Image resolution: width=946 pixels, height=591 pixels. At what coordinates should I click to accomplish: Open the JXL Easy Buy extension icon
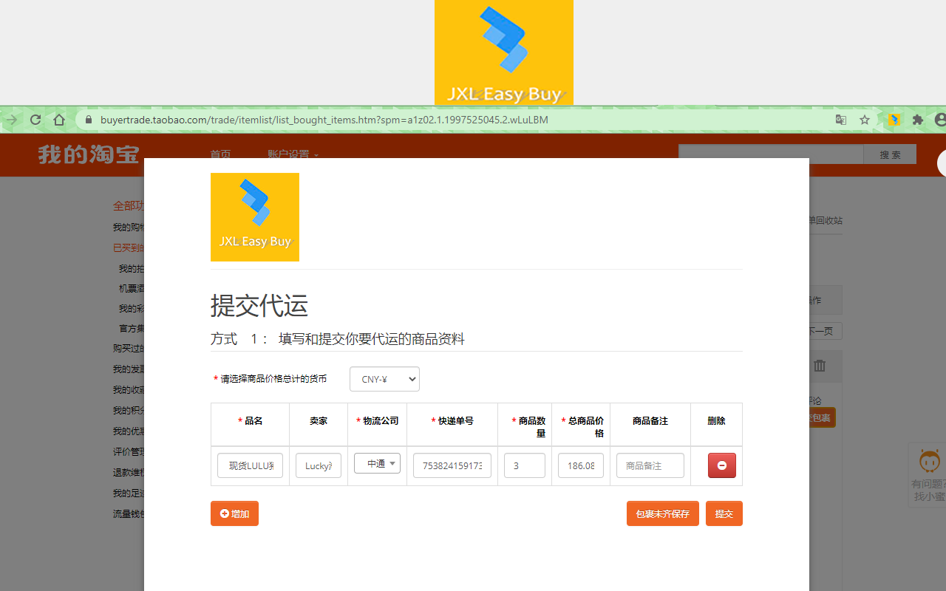click(x=894, y=120)
